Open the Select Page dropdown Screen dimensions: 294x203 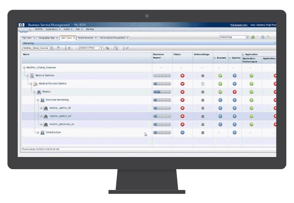tap(247, 37)
